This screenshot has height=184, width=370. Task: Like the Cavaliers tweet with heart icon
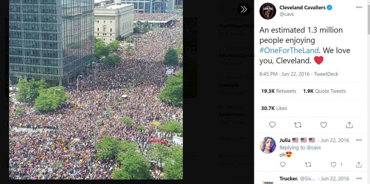pyautogui.click(x=324, y=125)
